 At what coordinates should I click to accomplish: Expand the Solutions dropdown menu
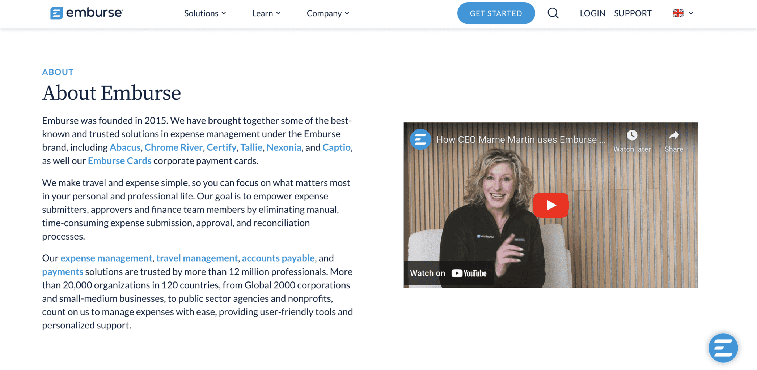(x=205, y=13)
